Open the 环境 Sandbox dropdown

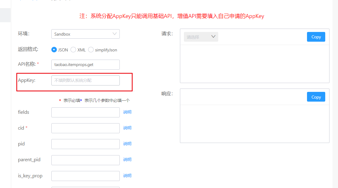pyautogui.click(x=85, y=34)
